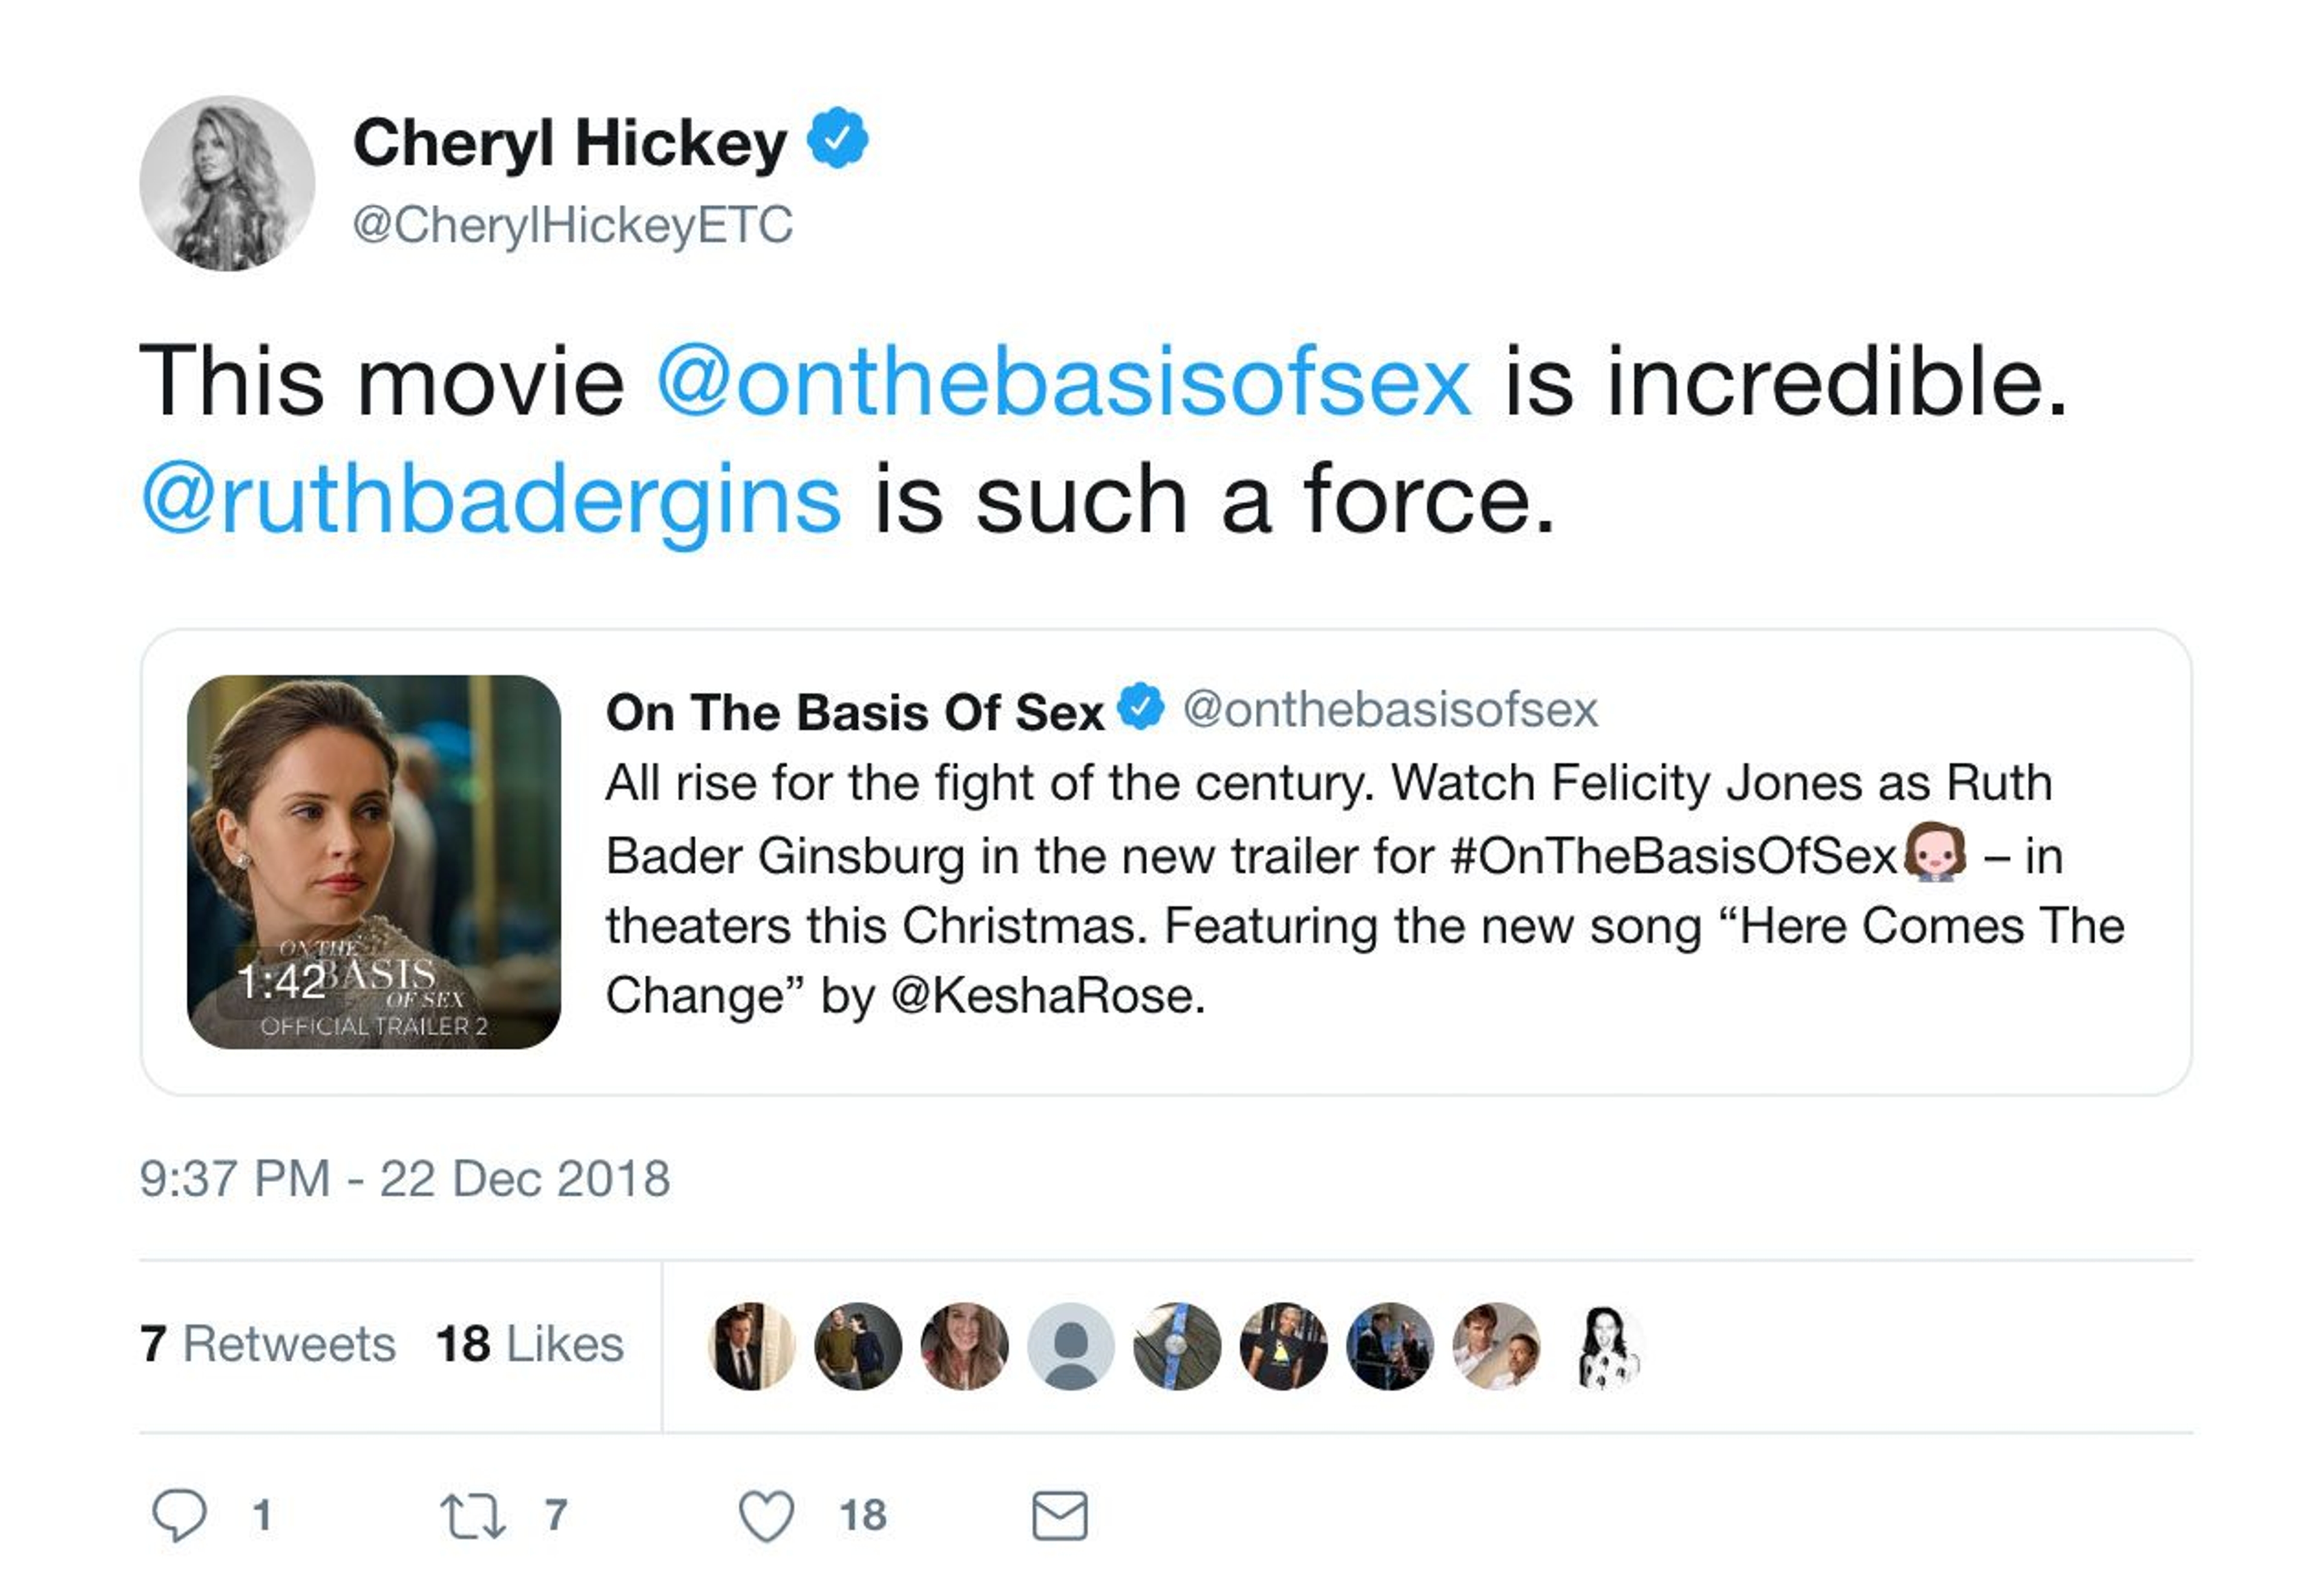View the 18 Likes list

pyautogui.click(x=529, y=1343)
